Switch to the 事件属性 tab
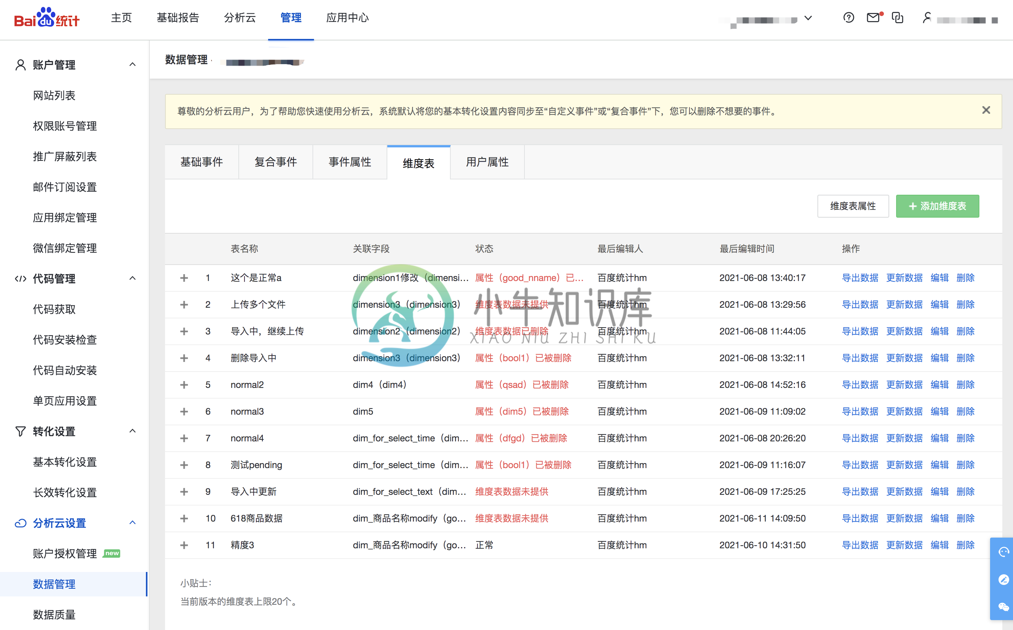1013x630 pixels. (350, 162)
